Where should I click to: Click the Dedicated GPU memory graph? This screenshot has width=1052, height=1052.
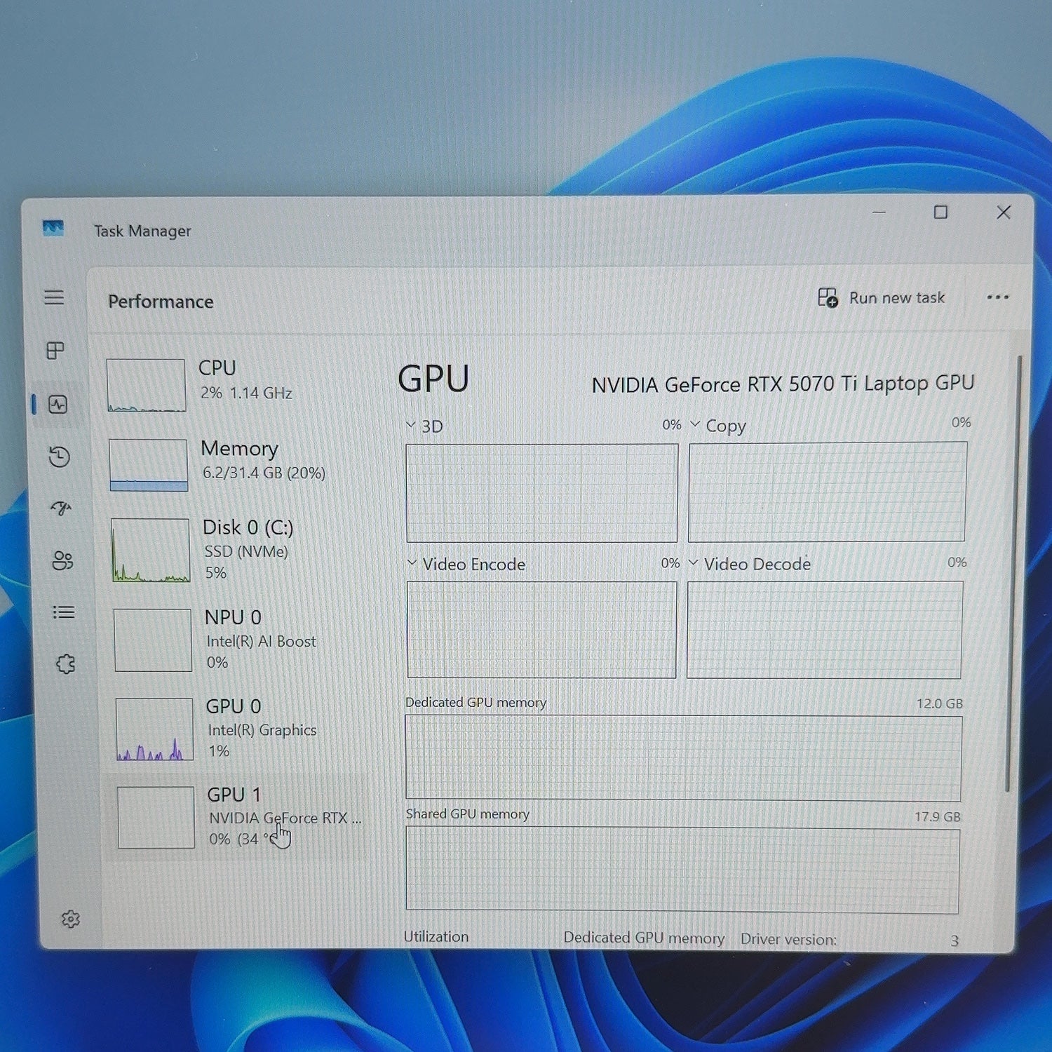pos(683,757)
